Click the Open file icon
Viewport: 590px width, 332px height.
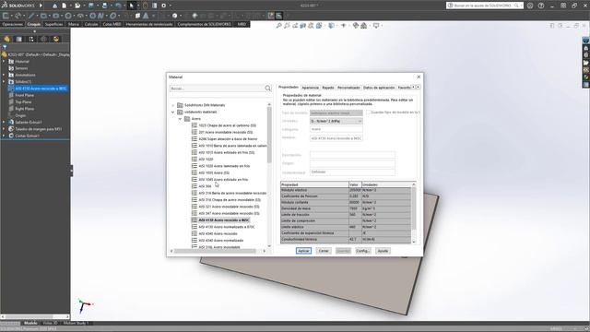click(77, 6)
